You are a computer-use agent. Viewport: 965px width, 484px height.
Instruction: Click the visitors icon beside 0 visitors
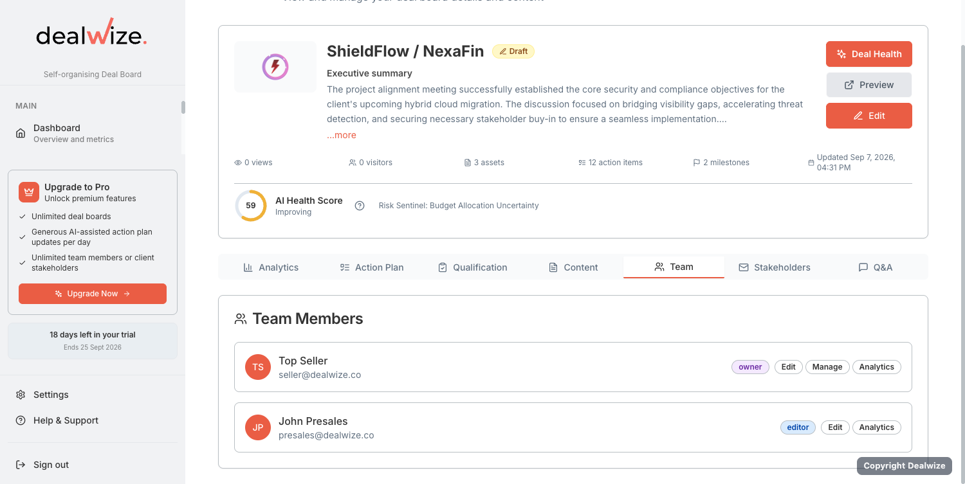point(353,163)
